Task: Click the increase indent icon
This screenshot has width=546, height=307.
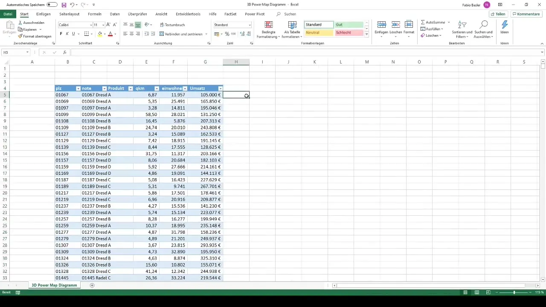Action: (x=153, y=34)
